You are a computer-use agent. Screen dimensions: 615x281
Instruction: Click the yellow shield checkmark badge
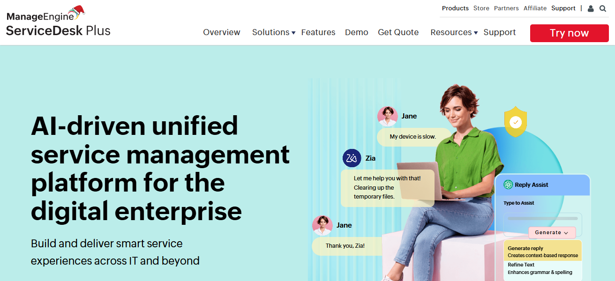coord(516,121)
